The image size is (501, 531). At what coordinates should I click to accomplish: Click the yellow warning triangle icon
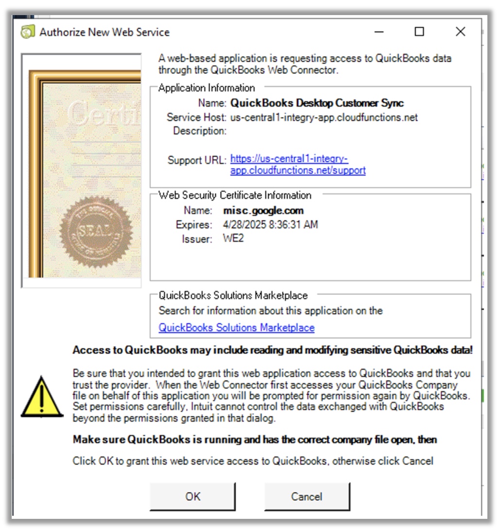click(42, 397)
